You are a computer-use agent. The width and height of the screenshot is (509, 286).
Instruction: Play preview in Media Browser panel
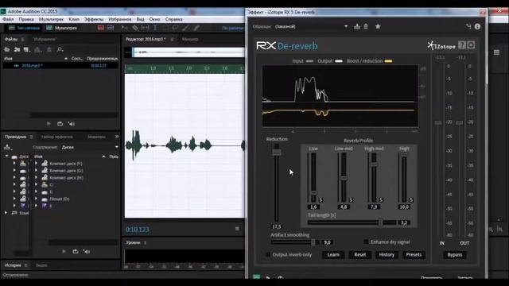coord(64,251)
